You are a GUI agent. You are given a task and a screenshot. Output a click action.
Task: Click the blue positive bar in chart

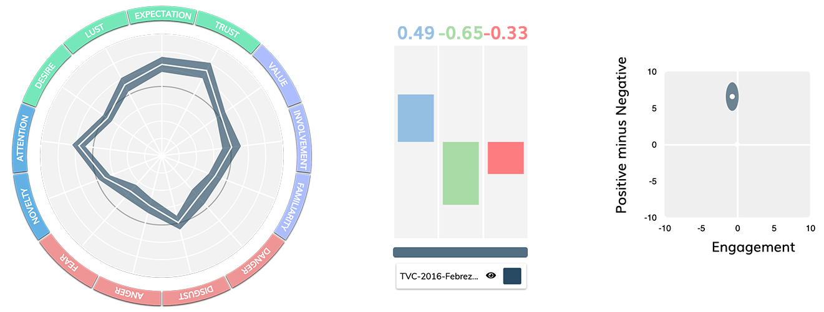point(415,118)
